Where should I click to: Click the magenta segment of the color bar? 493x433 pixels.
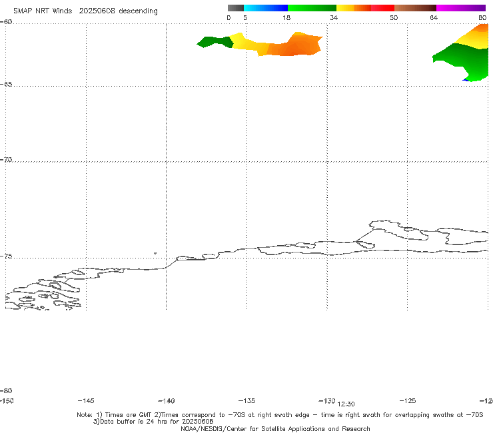461,8
